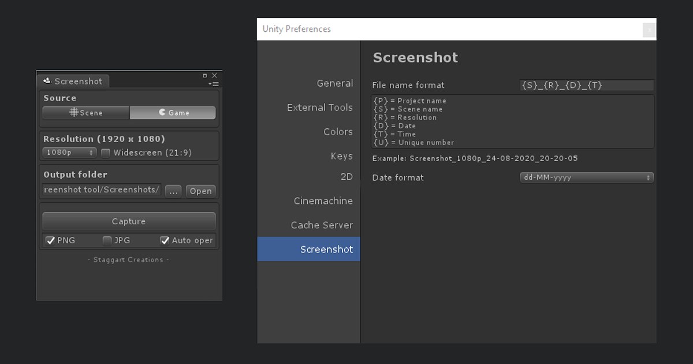Image resolution: width=693 pixels, height=364 pixels.
Task: Click the Unity Preferences title bar text
Action: click(x=297, y=29)
